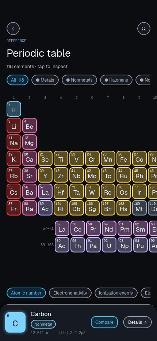Select Yttrium (Y) tile
Screen dimensions: 157x341
pos(45,175)
